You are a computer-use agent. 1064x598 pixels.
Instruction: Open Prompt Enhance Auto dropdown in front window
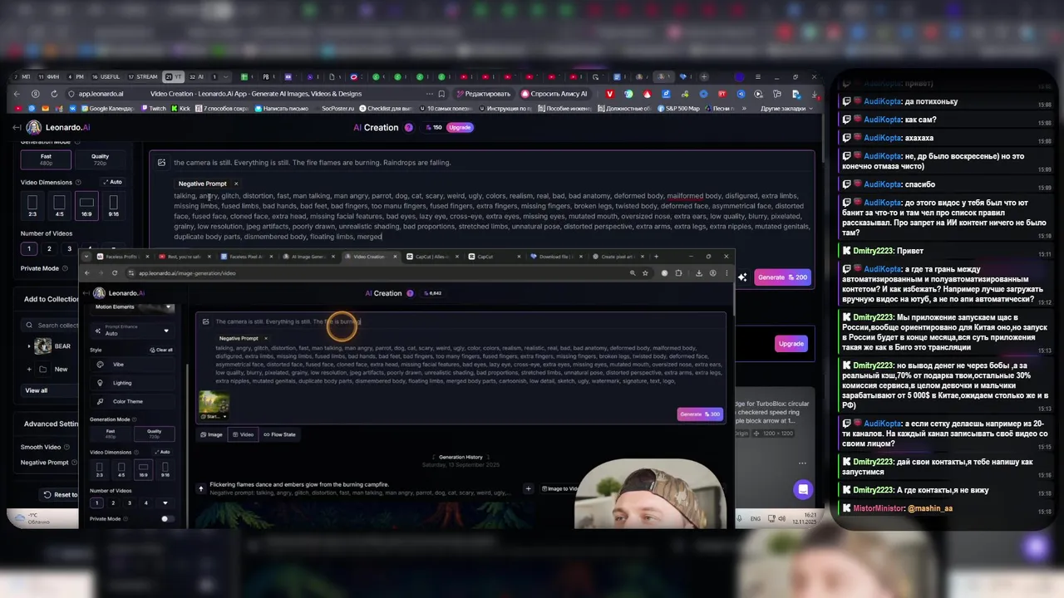(133, 331)
